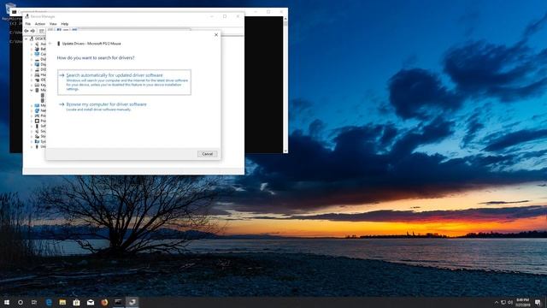Select the Mice and pointing devices node icon
547x308 pixels.
point(37,90)
